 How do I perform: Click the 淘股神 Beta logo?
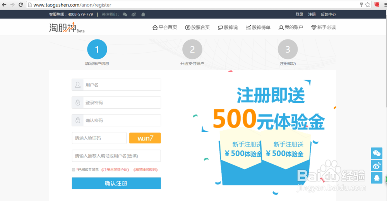(x=67, y=27)
